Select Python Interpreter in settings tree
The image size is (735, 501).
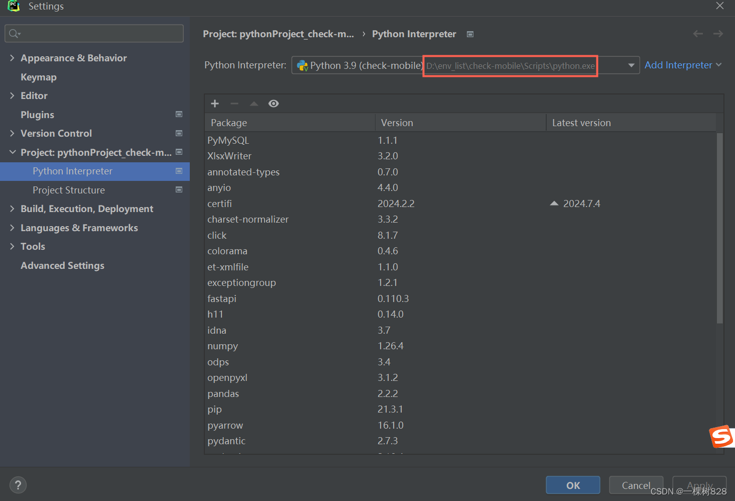coord(95,171)
